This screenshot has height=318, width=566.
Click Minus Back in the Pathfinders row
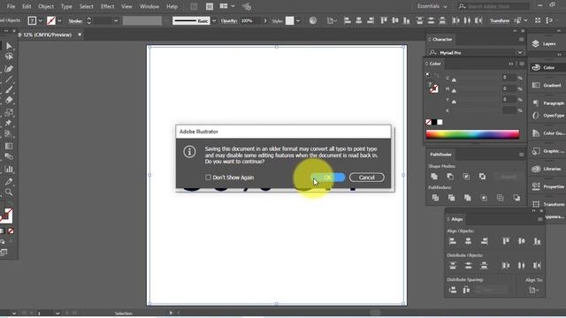click(x=516, y=198)
